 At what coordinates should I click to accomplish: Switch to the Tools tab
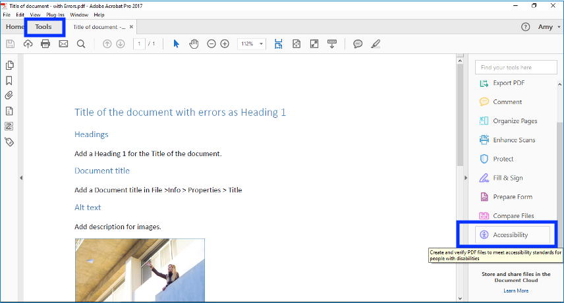point(43,27)
